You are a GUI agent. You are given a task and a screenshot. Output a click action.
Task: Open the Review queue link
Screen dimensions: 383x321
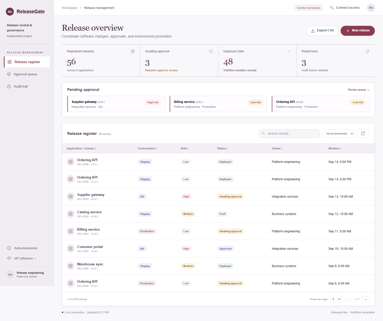coord(359,90)
